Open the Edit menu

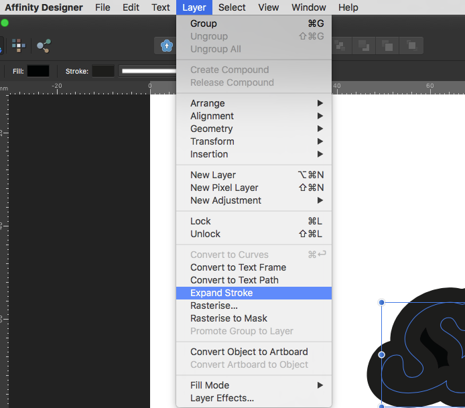pyautogui.click(x=131, y=7)
